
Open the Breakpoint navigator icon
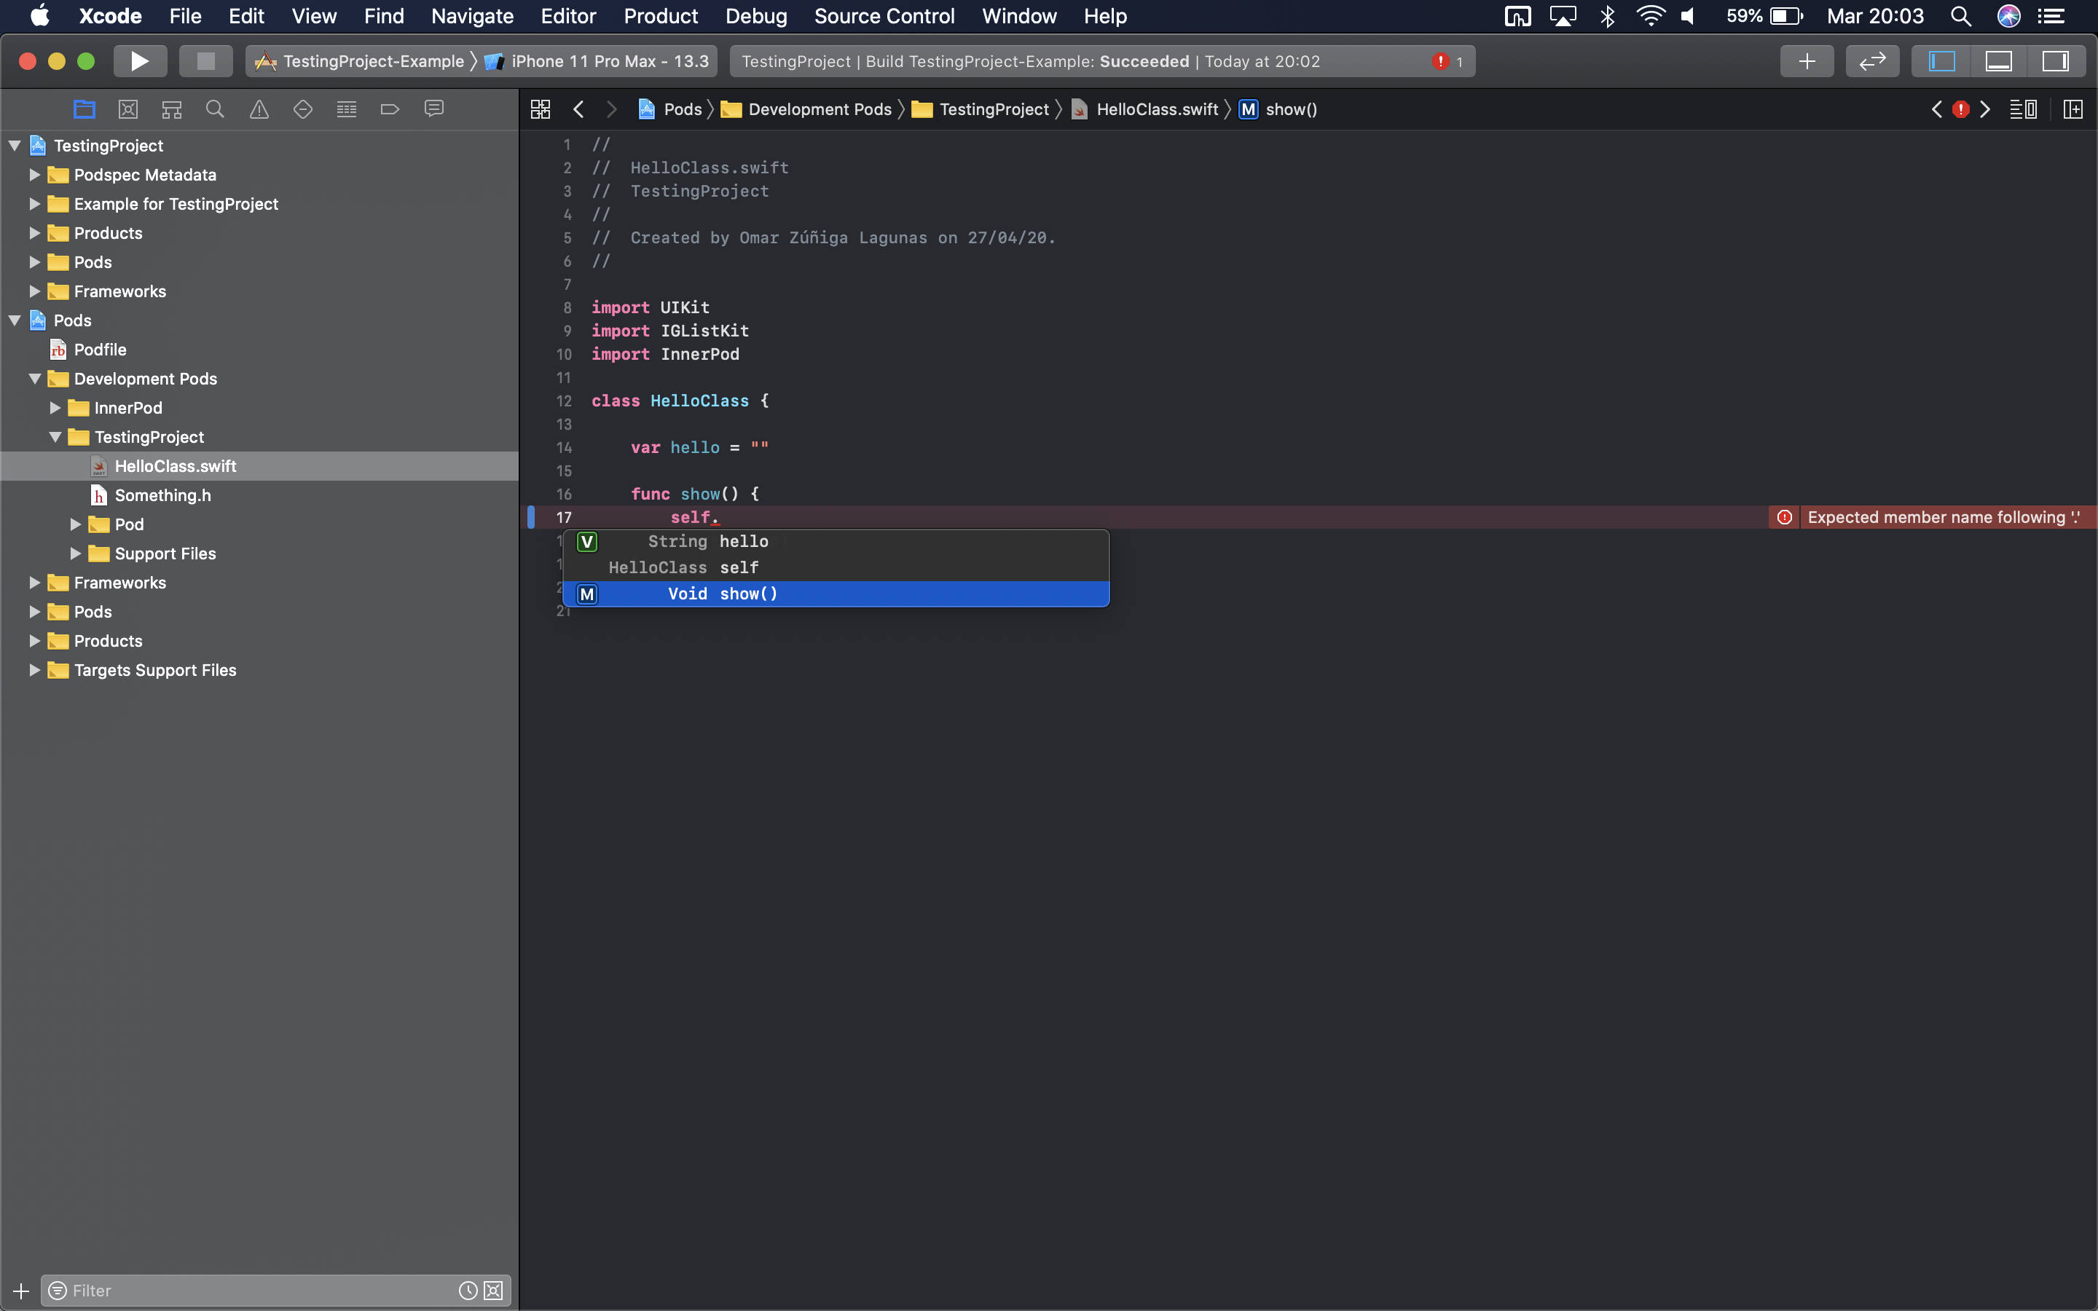389,109
